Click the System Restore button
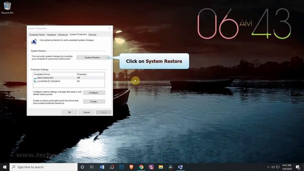 coord(93,57)
